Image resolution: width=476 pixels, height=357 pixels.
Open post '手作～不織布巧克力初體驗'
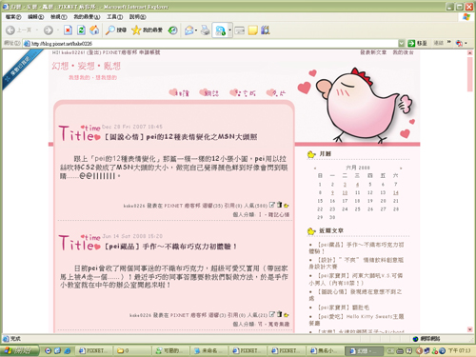170,247
